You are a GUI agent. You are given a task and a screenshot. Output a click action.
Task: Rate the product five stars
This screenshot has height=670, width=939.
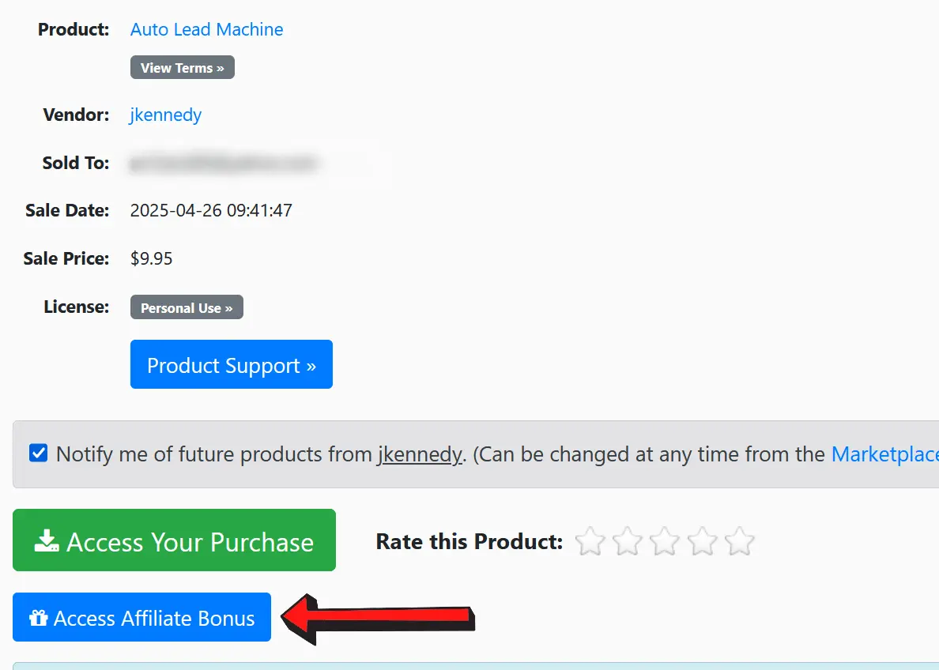[x=740, y=541]
